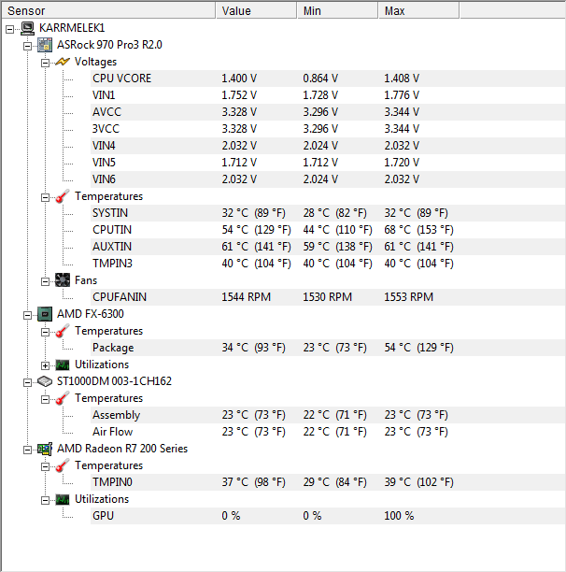Click the ST1000DM hard drive icon
The image size is (566, 572).
pos(45,381)
